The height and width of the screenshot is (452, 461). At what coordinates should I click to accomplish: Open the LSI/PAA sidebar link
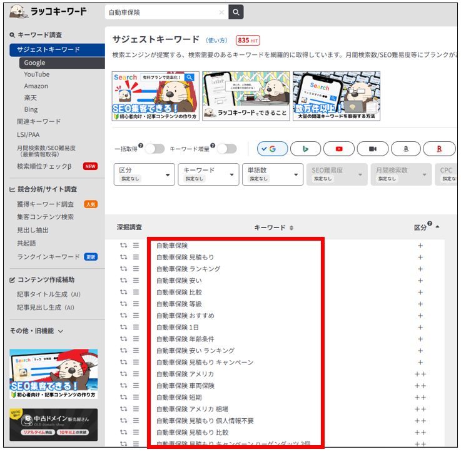click(28, 135)
